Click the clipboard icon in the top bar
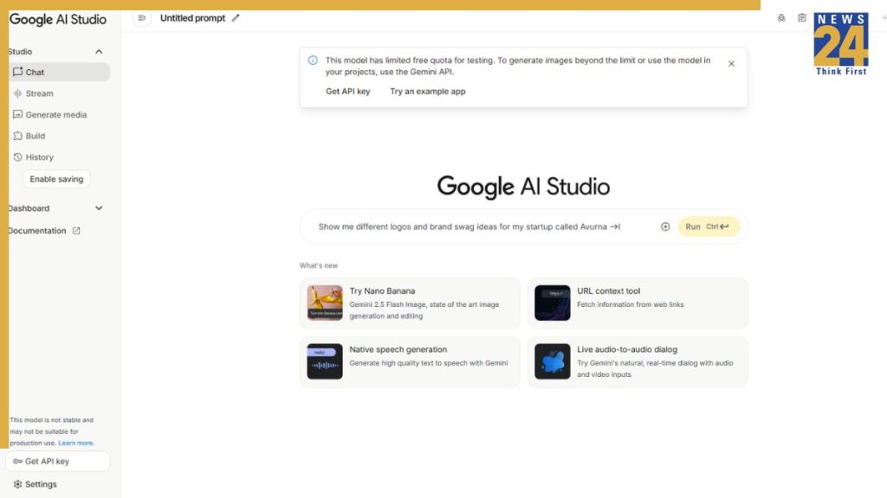 click(x=802, y=18)
